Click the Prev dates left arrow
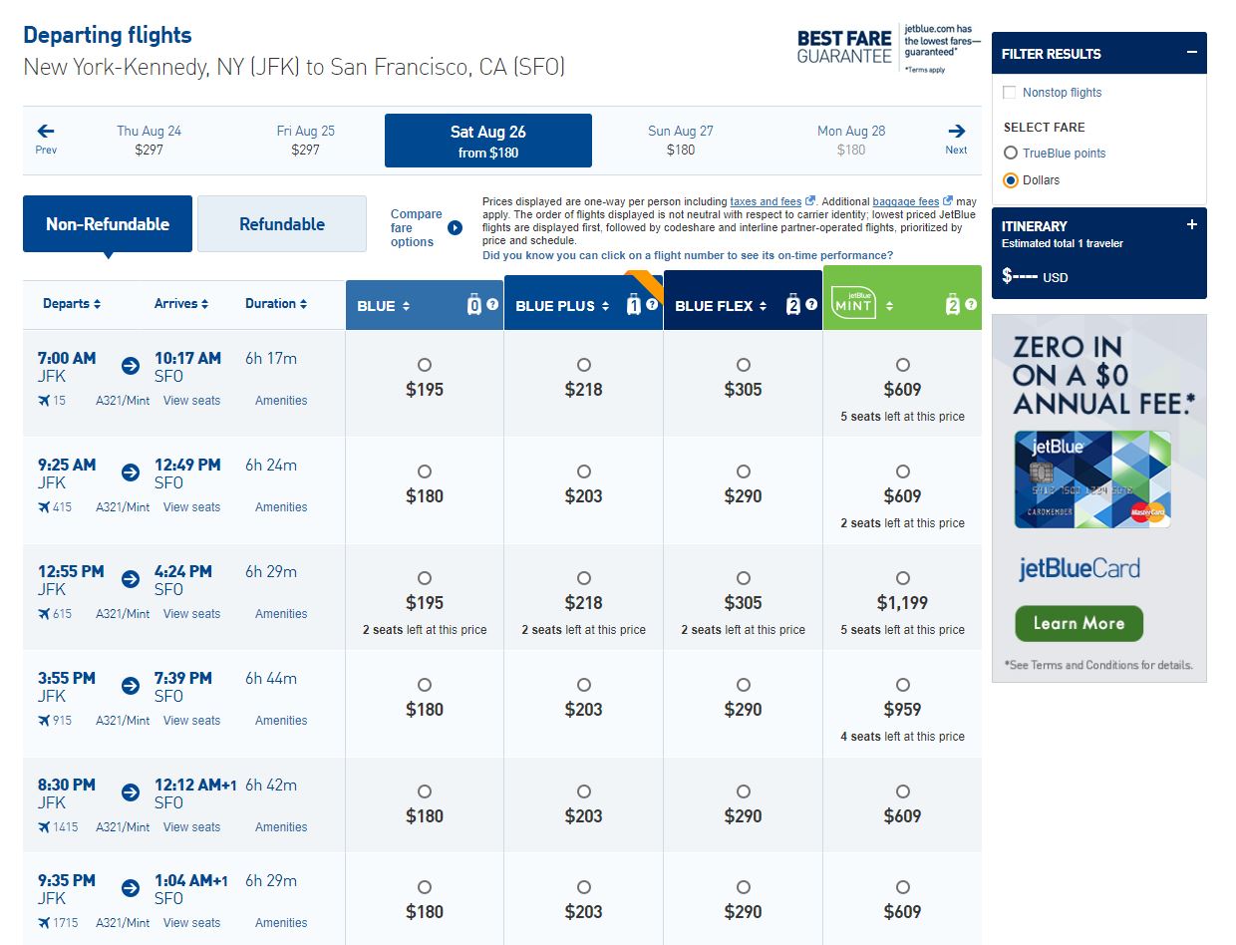The width and height of the screenshot is (1236, 945). 46,131
